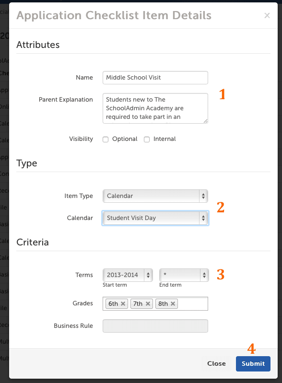Click the Business Rule field
Viewport: 282px width, 383px height.
155,326
